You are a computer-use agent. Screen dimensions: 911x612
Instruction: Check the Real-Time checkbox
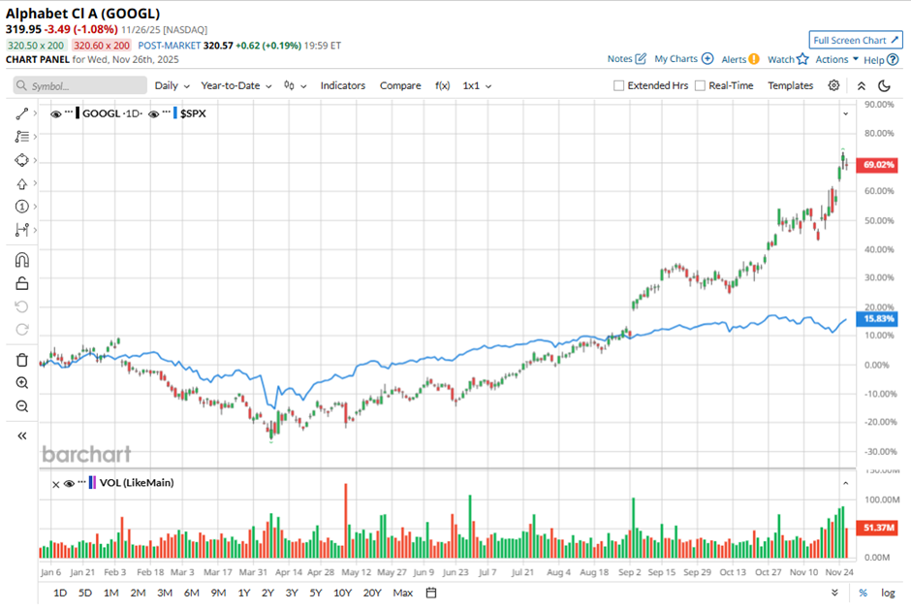(701, 85)
